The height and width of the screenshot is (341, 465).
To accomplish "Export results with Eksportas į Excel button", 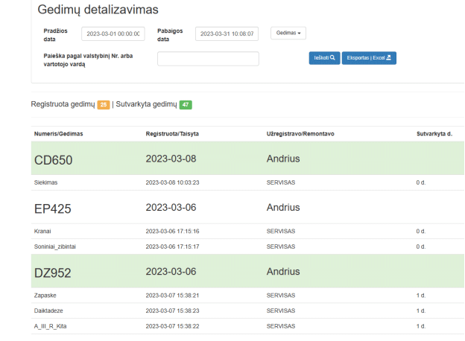I will pos(369,58).
